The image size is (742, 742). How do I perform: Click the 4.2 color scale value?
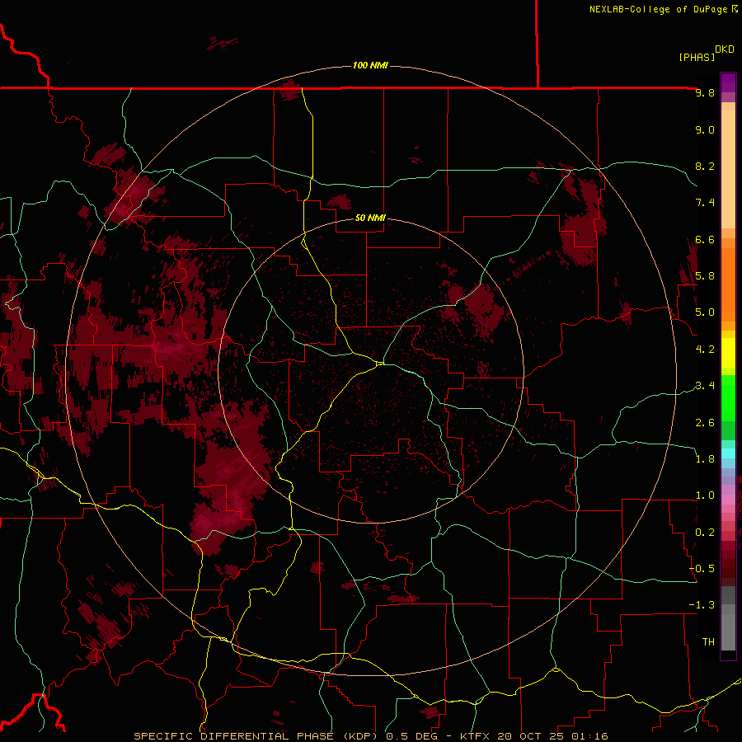(x=705, y=350)
